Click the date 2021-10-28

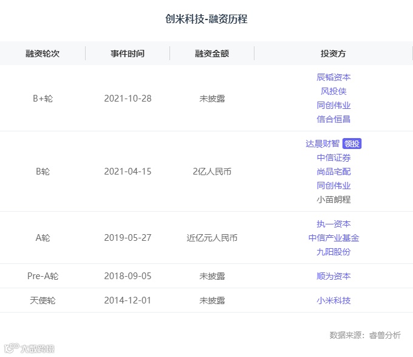tap(128, 99)
